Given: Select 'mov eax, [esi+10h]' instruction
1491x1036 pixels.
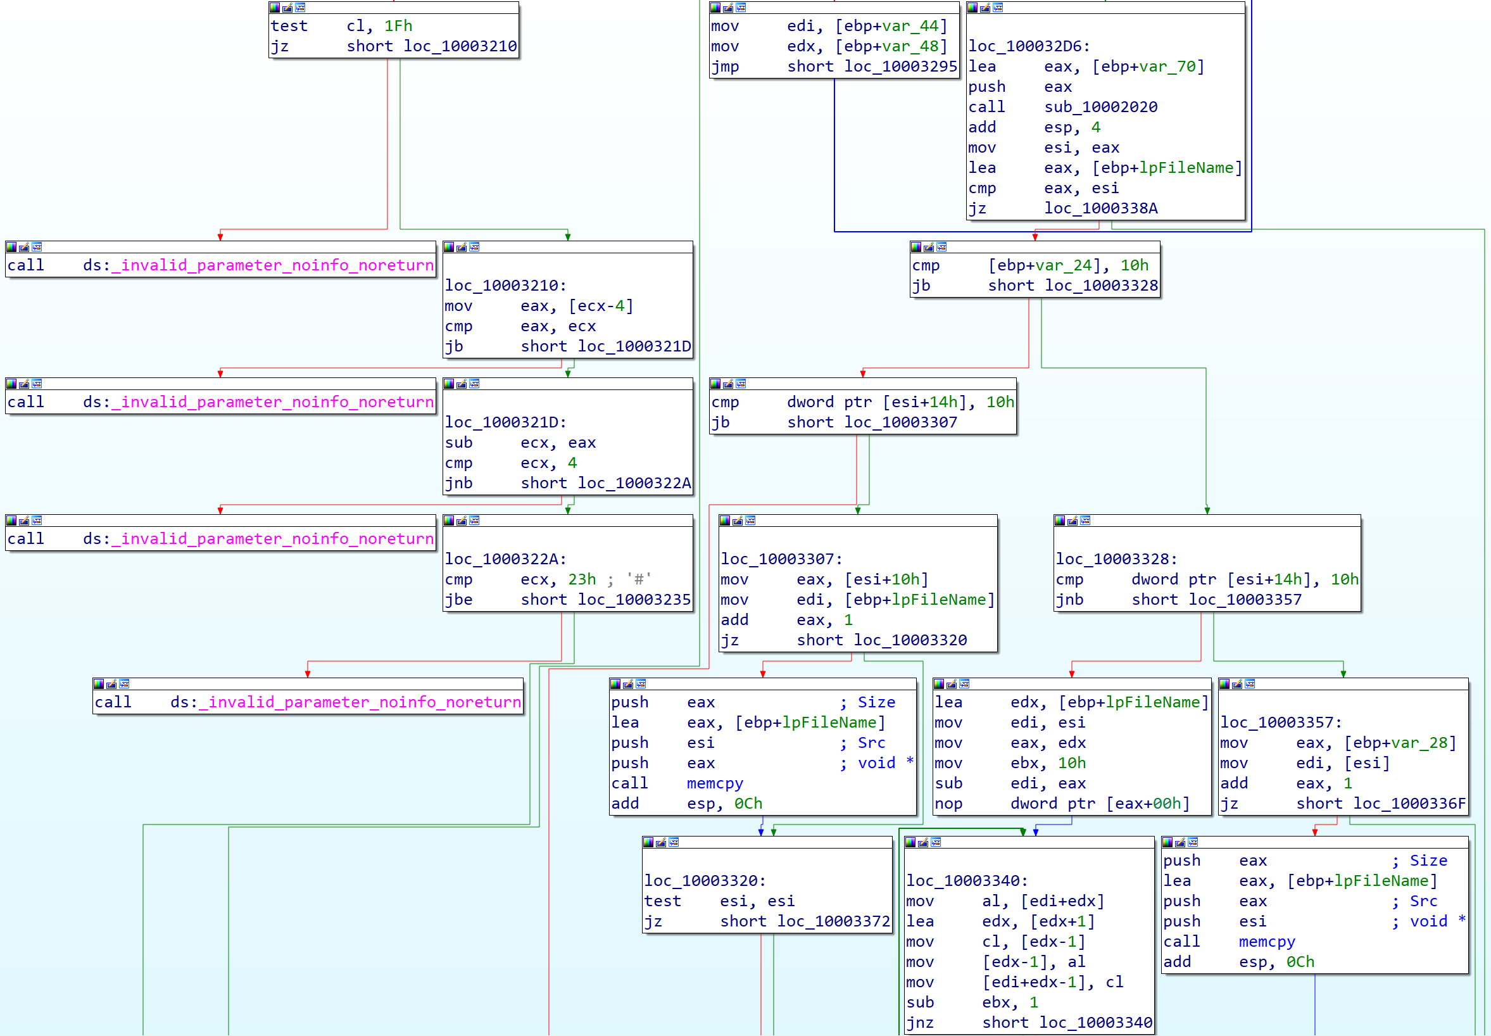Looking at the screenshot, I should 825,579.
